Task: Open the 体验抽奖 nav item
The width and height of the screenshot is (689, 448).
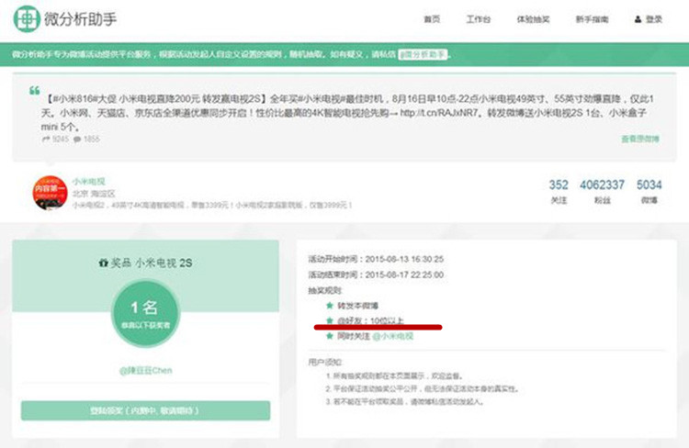Action: click(533, 19)
